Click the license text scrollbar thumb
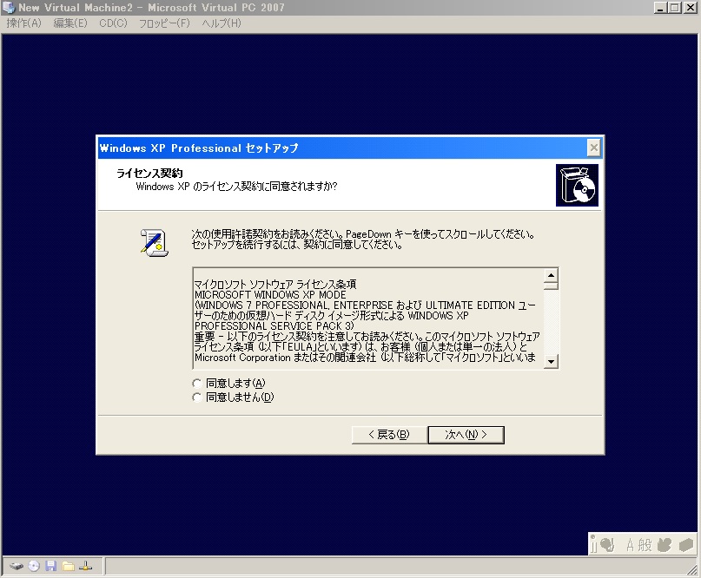This screenshot has height=578, width=701. (x=551, y=286)
